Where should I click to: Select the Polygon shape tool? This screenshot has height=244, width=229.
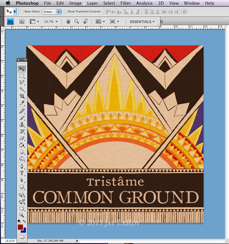click(x=22, y=187)
